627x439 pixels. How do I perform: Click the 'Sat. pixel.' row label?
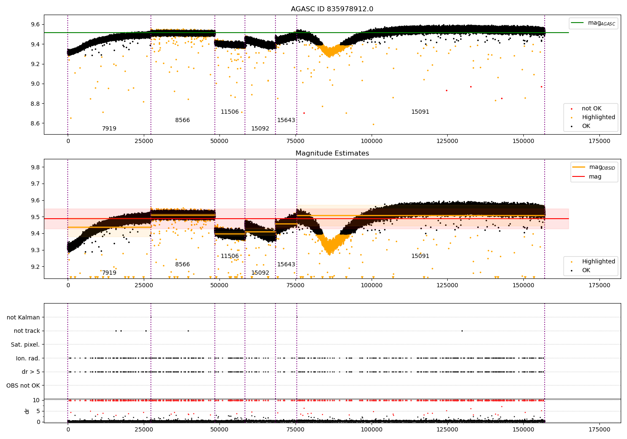point(25,345)
